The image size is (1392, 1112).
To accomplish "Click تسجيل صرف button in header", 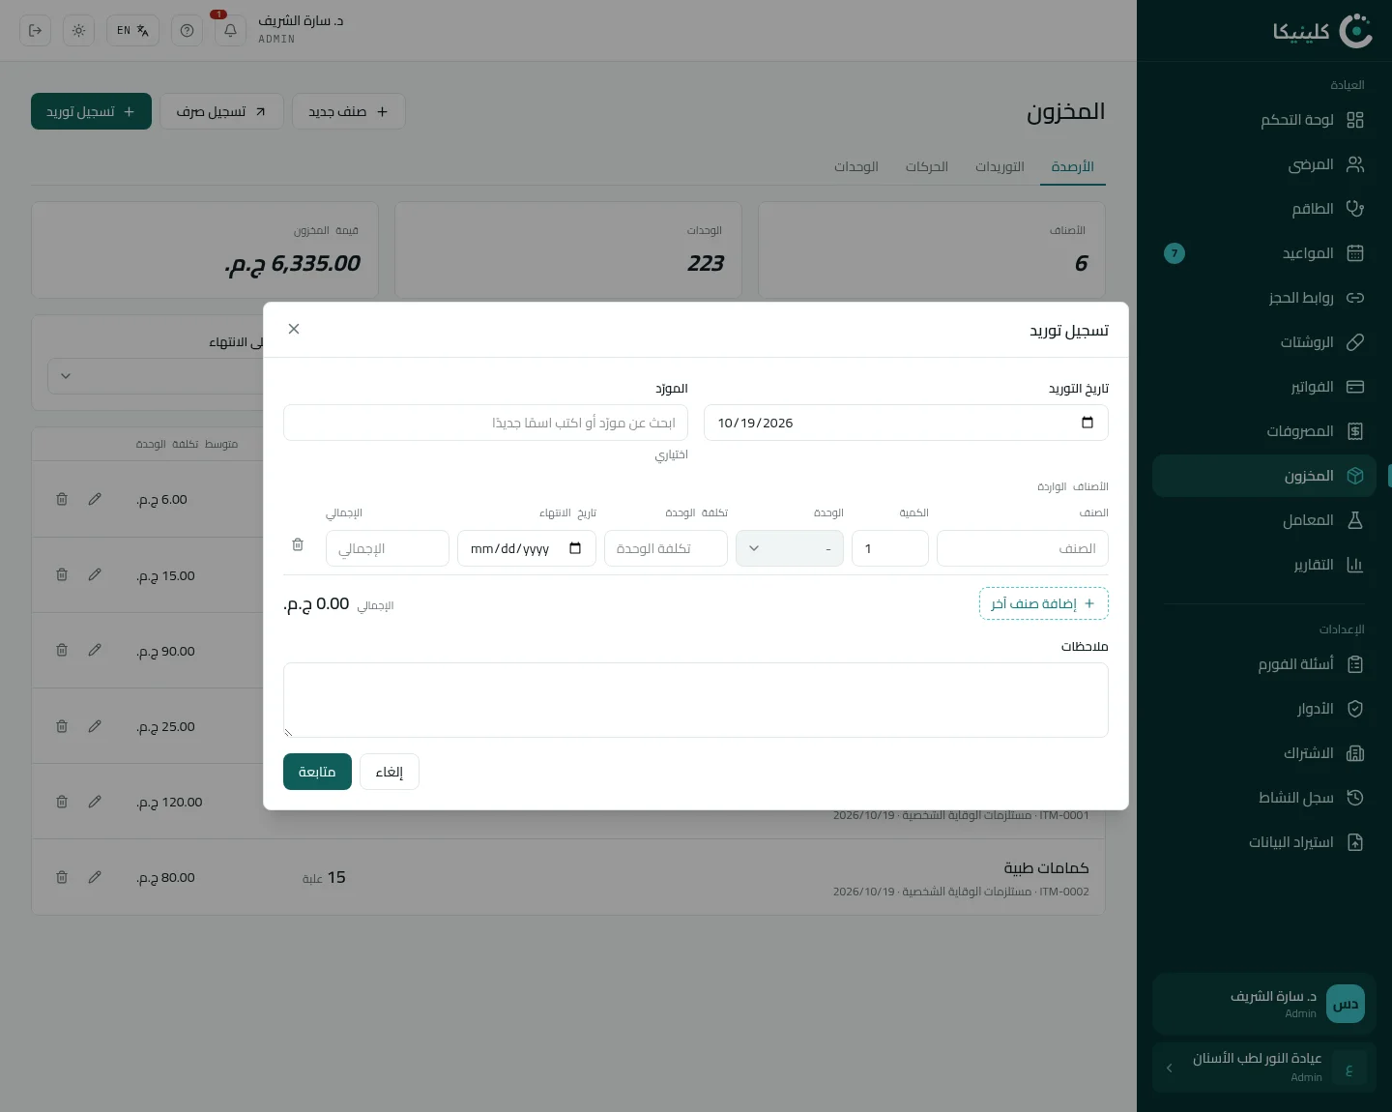I will coord(221,111).
